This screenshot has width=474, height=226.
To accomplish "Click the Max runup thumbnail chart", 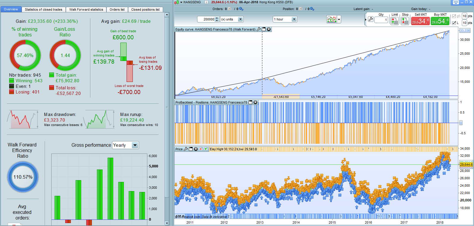I will click(x=99, y=119).
